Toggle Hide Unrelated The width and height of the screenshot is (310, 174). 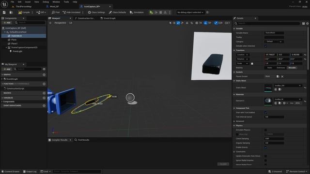coord(71,13)
